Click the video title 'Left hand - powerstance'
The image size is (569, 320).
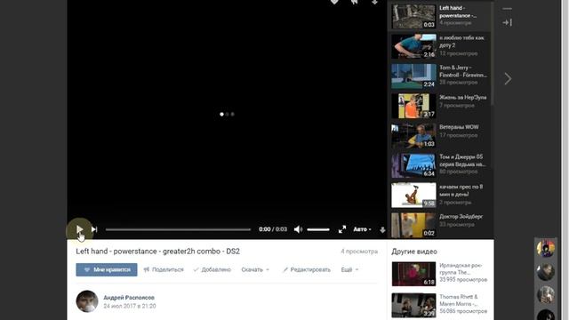(x=158, y=251)
